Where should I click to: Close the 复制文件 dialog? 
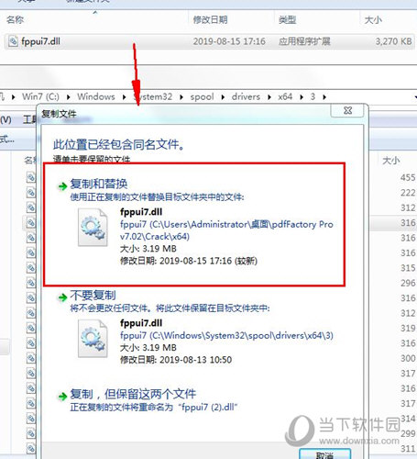[347, 110]
